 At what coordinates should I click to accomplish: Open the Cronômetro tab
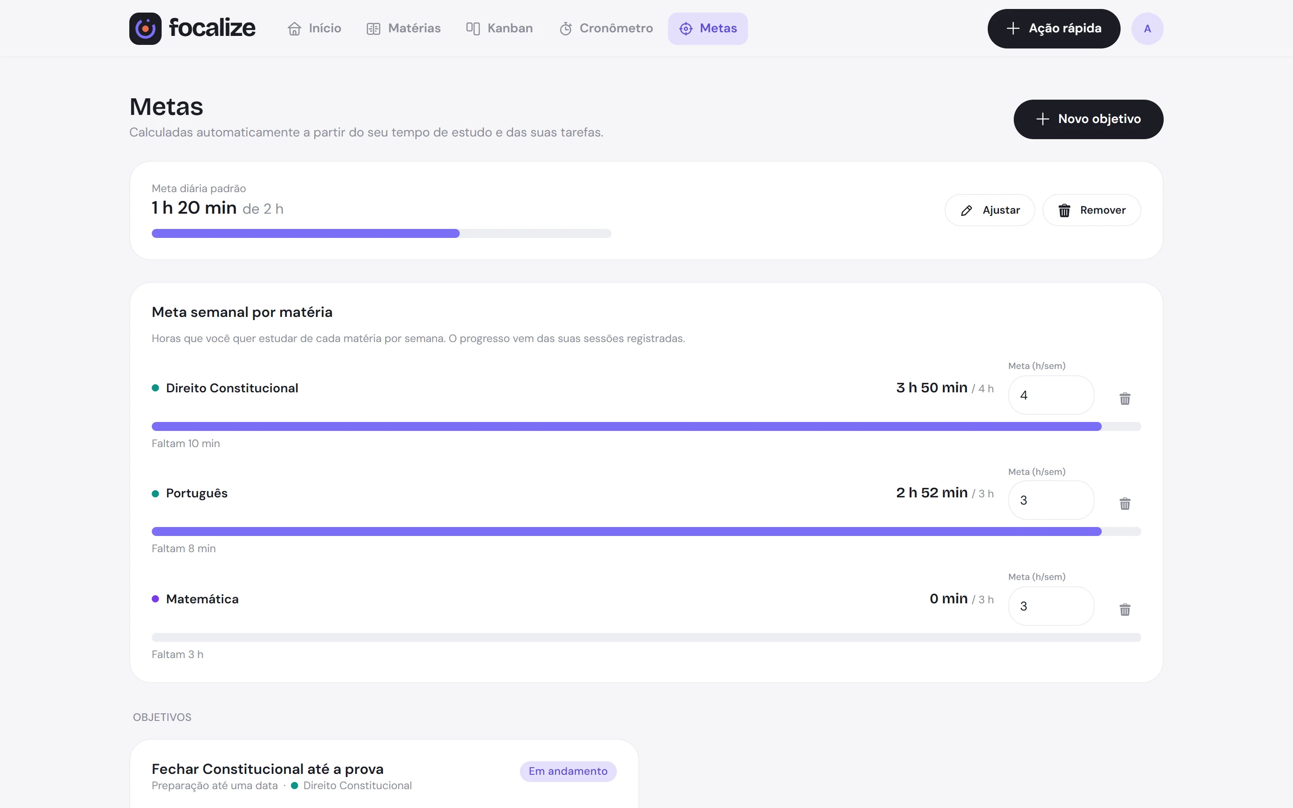[606, 28]
